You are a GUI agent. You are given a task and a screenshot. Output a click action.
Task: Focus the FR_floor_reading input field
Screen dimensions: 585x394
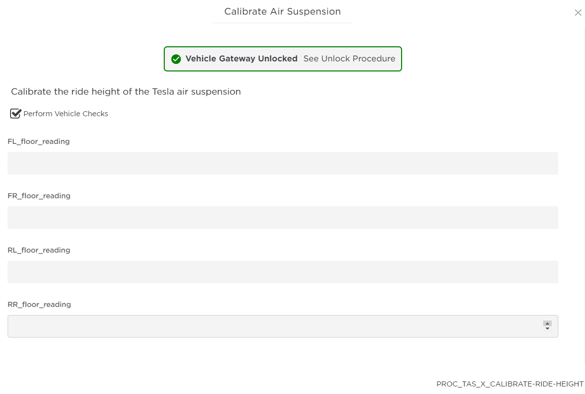(283, 217)
